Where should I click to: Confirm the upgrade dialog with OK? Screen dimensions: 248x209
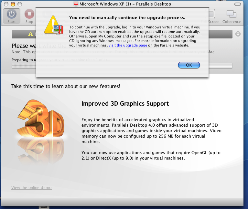189,65
